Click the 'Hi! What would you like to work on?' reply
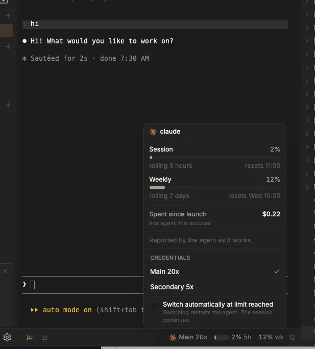The width and height of the screenshot is (315, 349). click(x=102, y=41)
